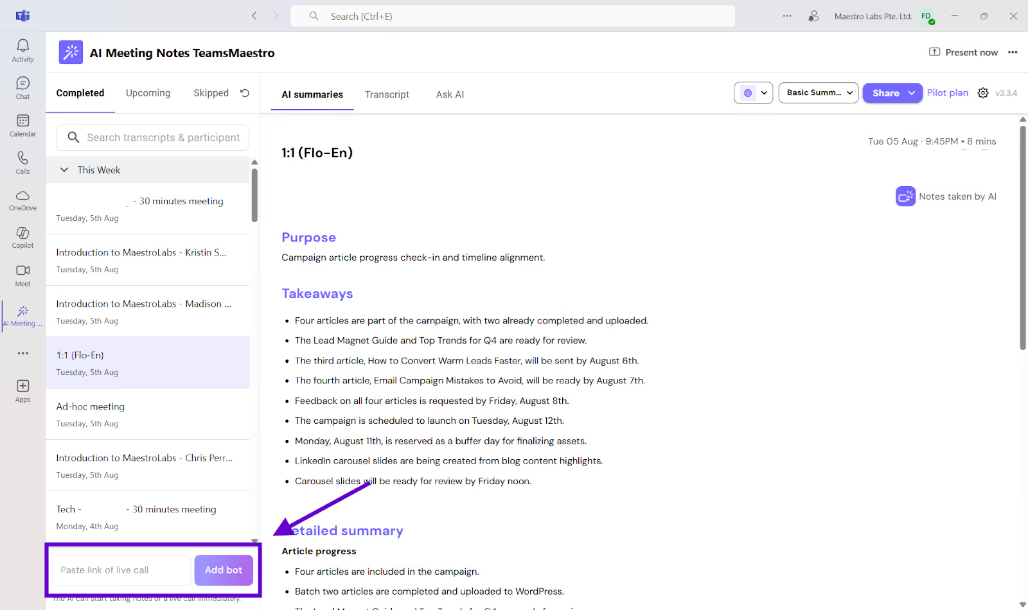Click the Share button

tap(885, 93)
